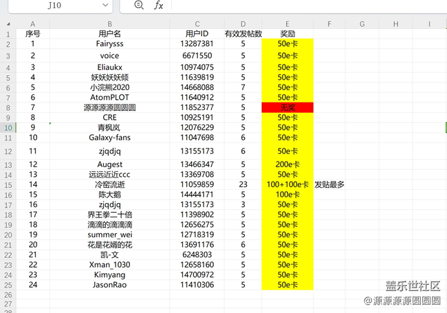Select user ID cell 11852377
Image resolution: width=447 pixels, height=313 pixels.
197,107
